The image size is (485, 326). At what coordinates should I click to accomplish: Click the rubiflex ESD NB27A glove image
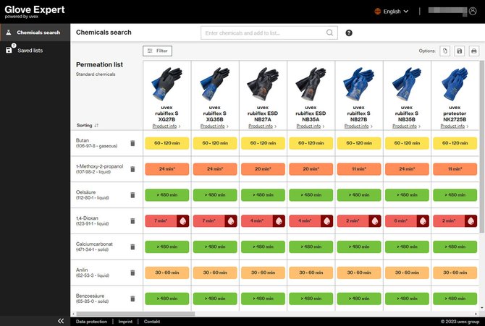pyautogui.click(x=263, y=84)
